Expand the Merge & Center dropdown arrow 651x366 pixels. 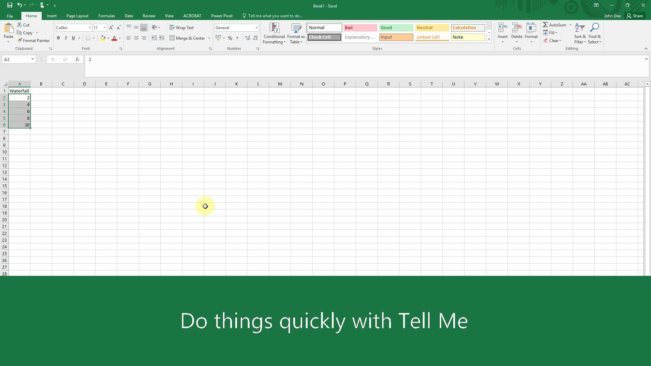pyautogui.click(x=209, y=38)
